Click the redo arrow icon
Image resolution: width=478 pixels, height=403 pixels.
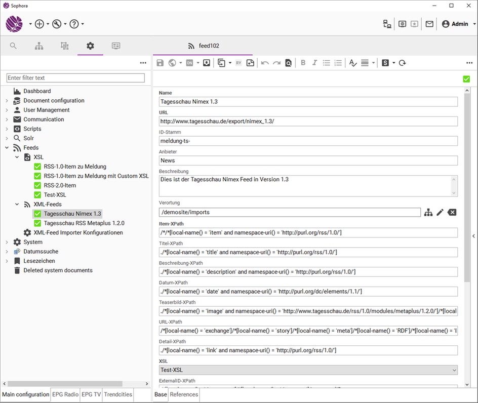276,63
